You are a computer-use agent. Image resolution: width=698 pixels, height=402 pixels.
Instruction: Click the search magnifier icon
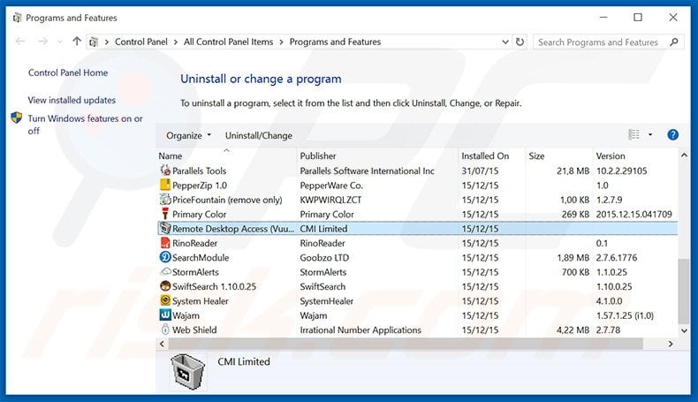674,42
